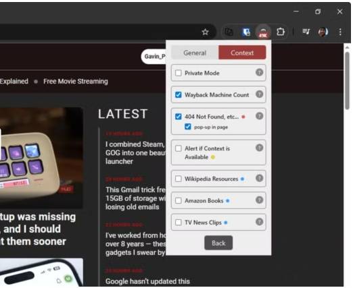Open article 'I combined Steam' launcher

(135, 152)
